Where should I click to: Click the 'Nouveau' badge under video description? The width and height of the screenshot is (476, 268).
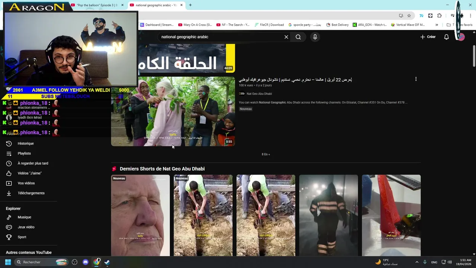click(246, 109)
